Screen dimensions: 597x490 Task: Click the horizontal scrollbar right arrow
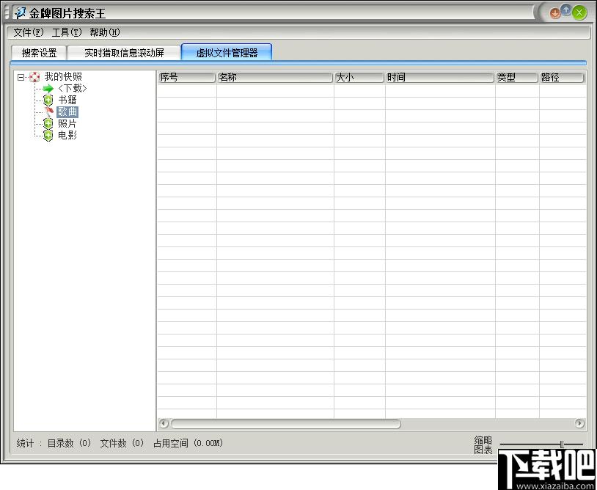(579, 423)
